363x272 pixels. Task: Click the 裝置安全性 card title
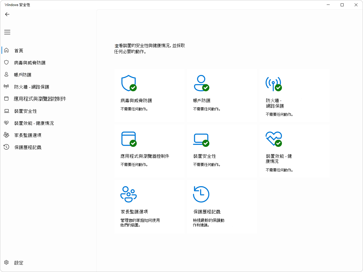click(204, 156)
